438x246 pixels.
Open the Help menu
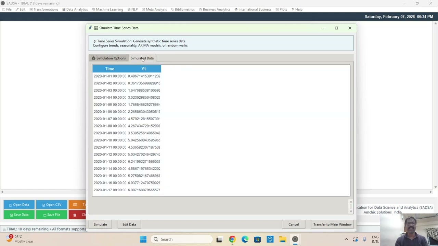pyautogui.click(x=297, y=9)
